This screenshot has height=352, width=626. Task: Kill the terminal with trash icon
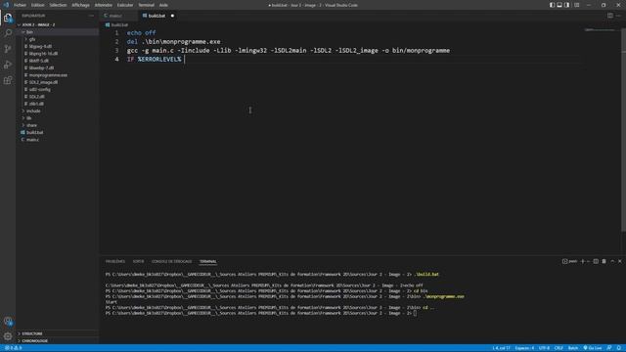pos(604,261)
